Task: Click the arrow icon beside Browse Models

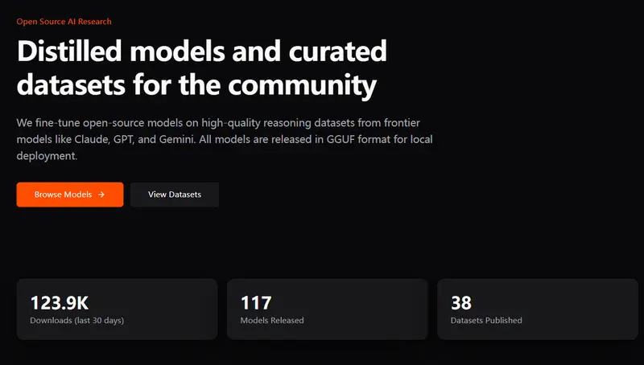Action: click(x=101, y=195)
